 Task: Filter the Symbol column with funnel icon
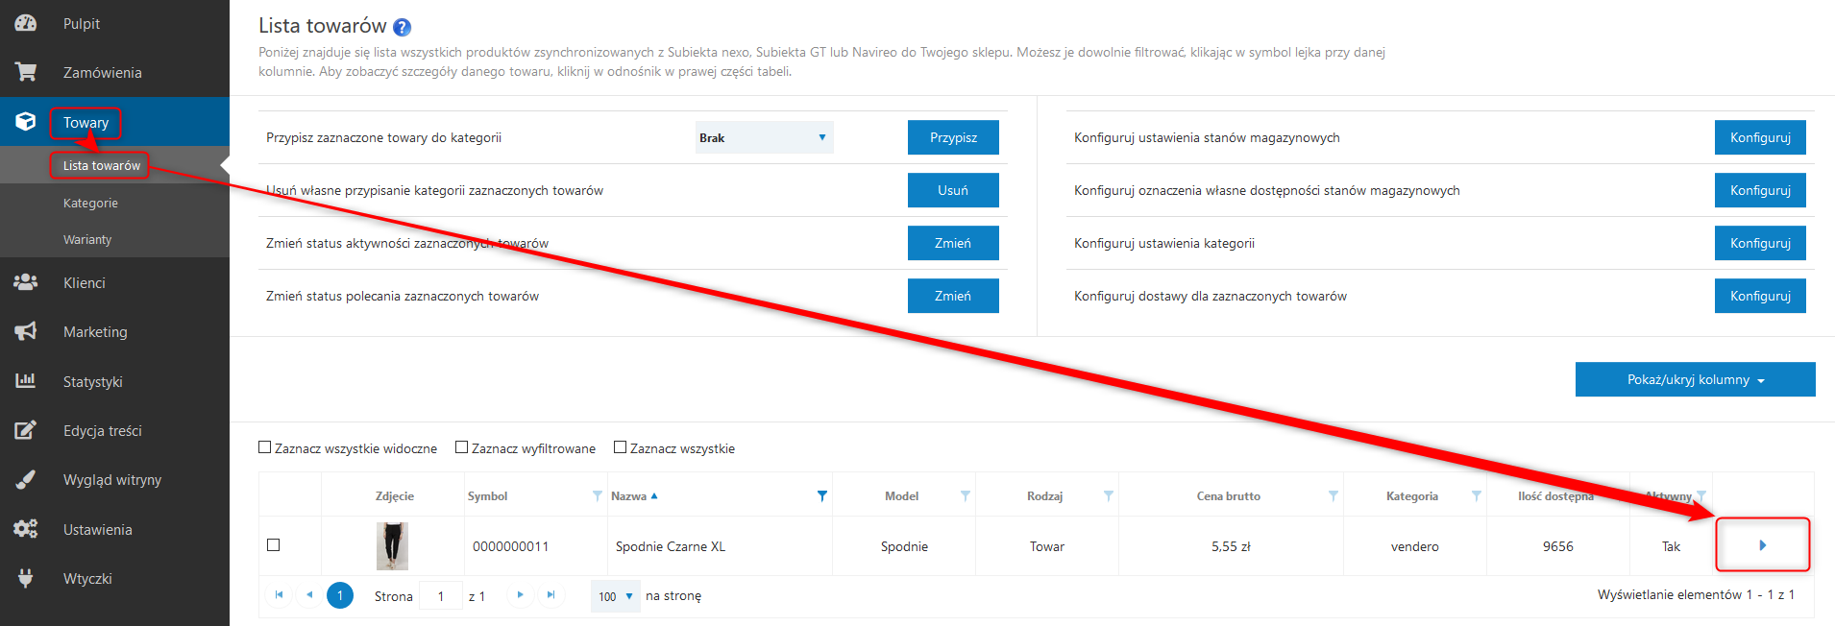tap(598, 496)
